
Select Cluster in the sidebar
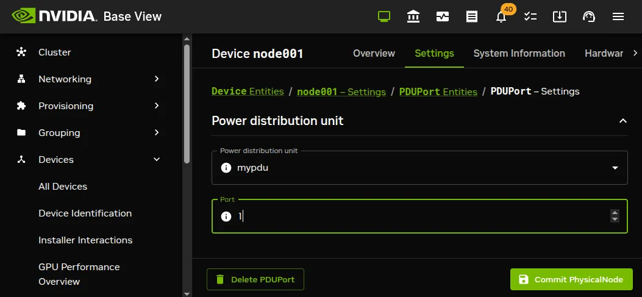(x=54, y=52)
